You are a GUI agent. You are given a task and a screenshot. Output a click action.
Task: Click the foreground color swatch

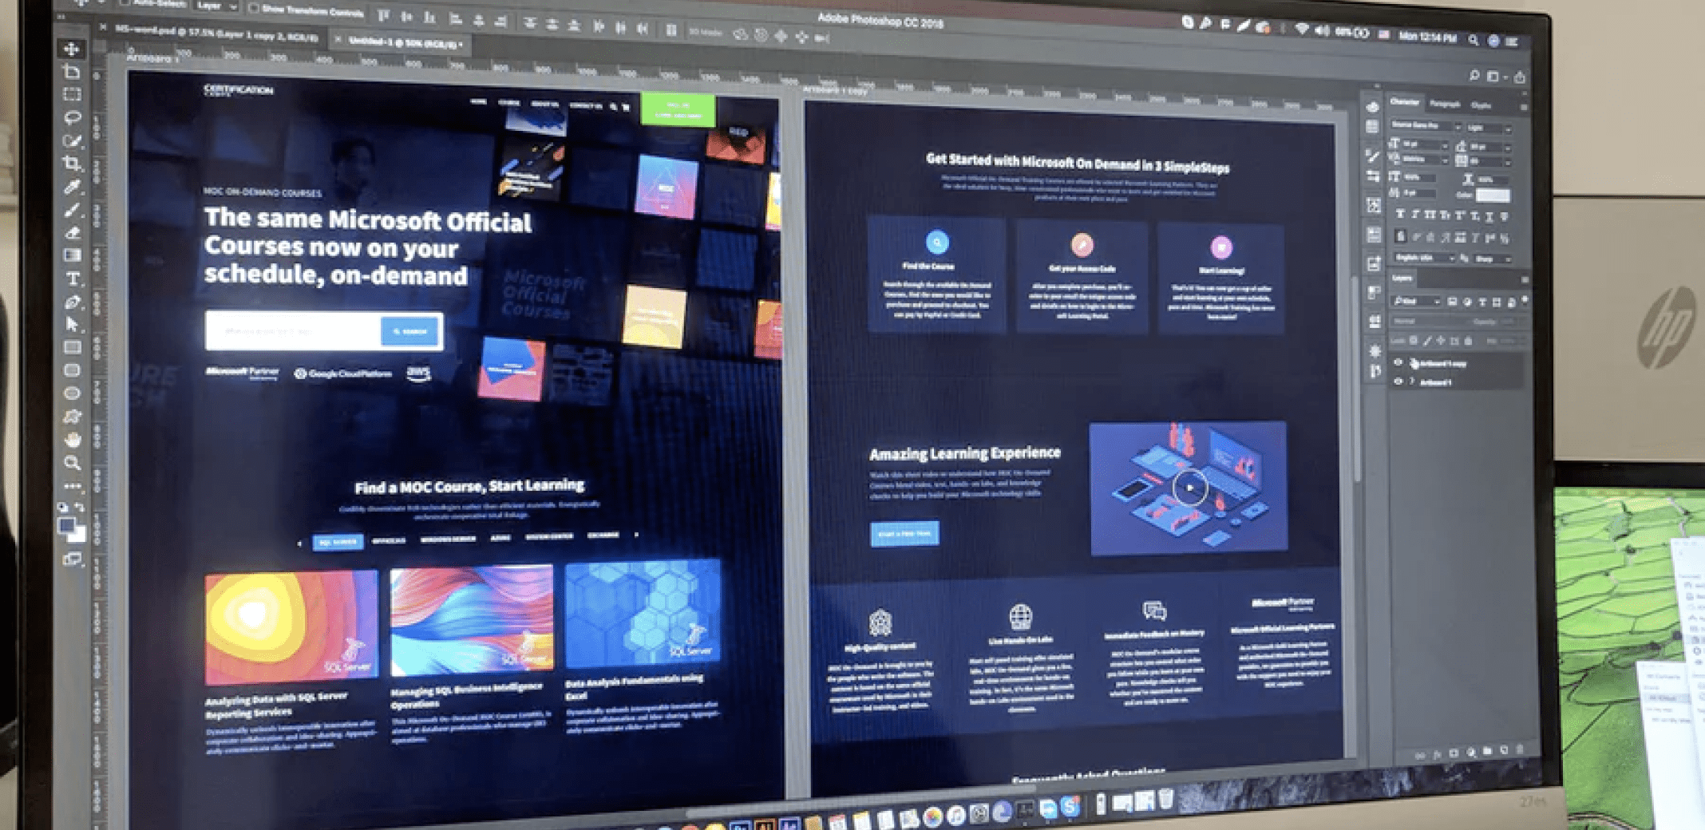click(65, 526)
